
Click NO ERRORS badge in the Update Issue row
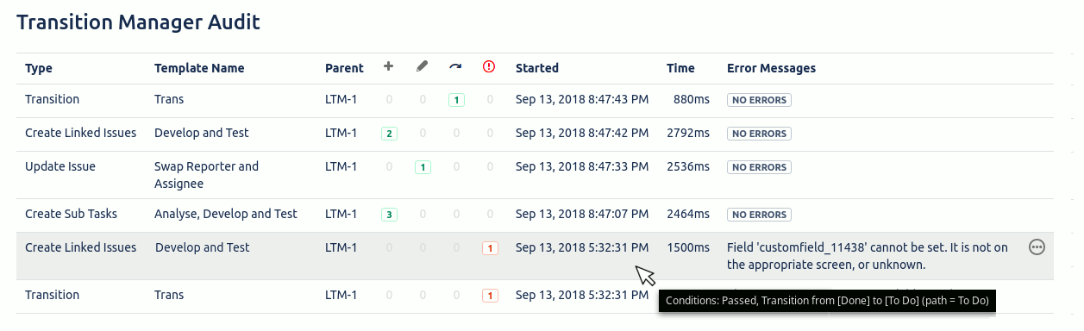[x=759, y=167]
